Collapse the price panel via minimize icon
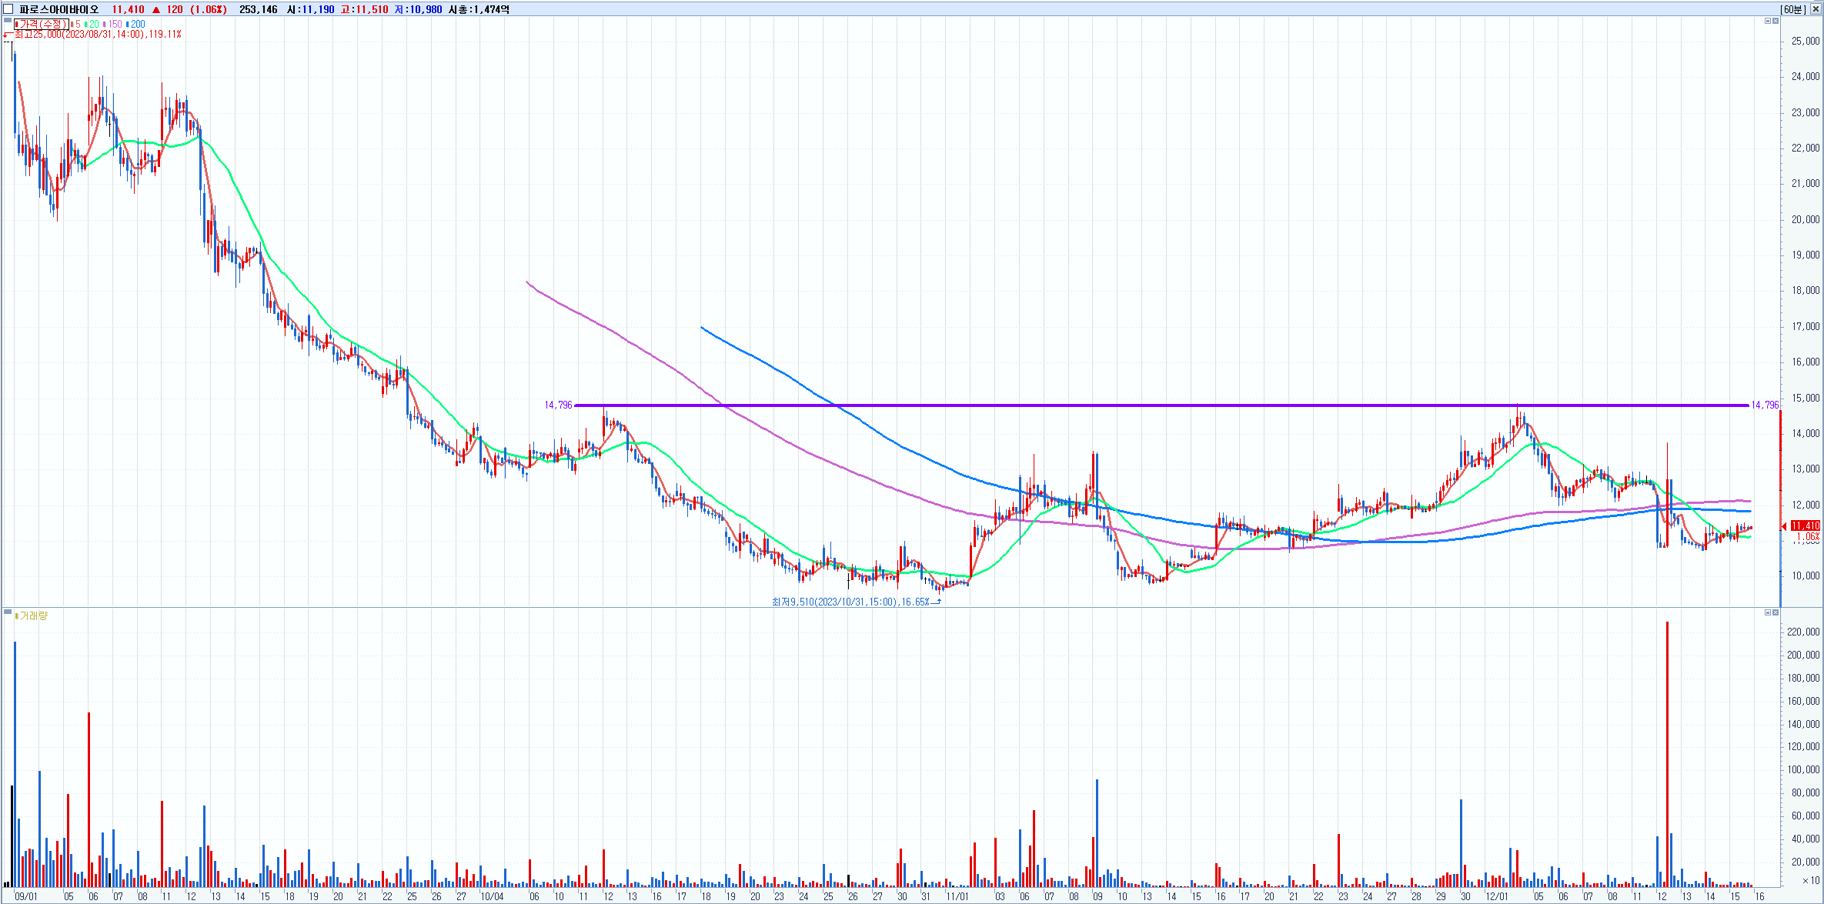 pos(1768,21)
